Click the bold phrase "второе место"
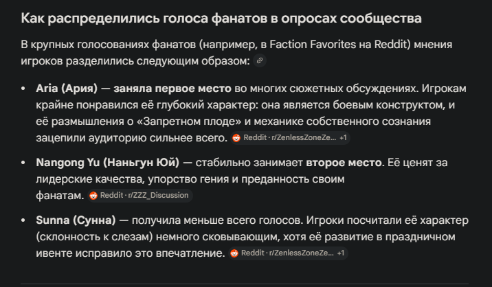Image resolution: width=492 pixels, height=287 pixels. [344, 163]
